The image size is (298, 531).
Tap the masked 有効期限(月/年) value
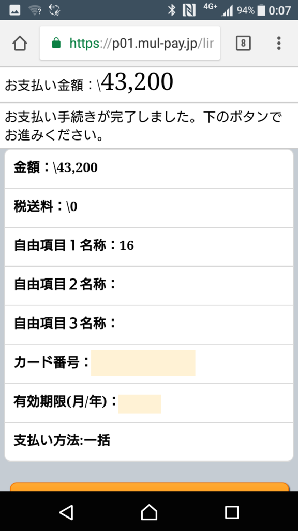140,403
